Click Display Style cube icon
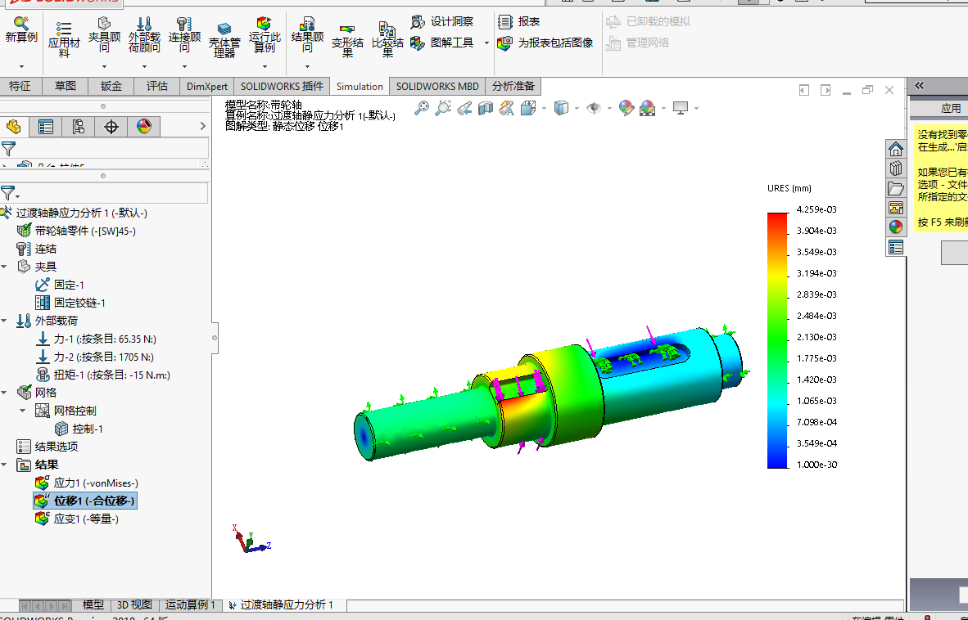968x620 pixels. (560, 109)
